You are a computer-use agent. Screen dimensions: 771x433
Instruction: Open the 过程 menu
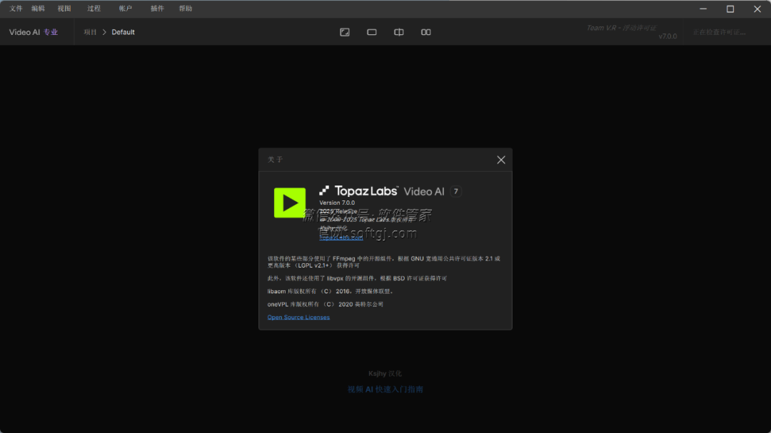pos(94,9)
